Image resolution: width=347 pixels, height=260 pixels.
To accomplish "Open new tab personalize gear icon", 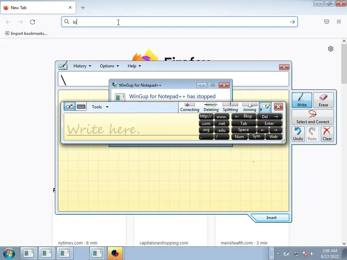I will (331, 49).
